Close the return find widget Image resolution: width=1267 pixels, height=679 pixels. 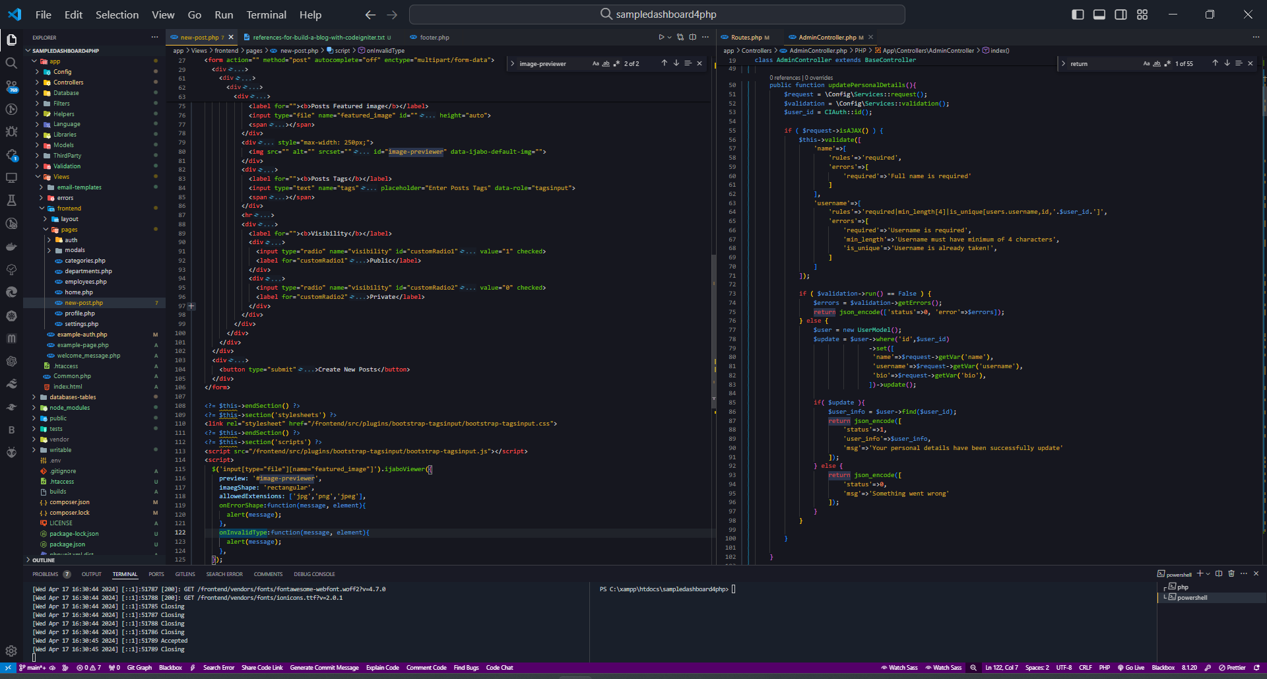[x=1251, y=63]
